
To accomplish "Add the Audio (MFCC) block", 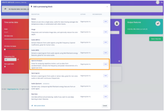I will [106, 42].
